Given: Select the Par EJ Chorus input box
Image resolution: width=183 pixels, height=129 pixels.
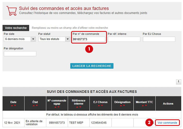Looking at the screenshot, I should tap(159, 39).
